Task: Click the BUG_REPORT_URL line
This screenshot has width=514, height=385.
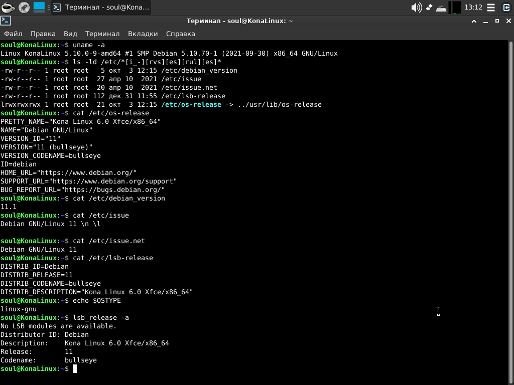Action: [x=83, y=189]
